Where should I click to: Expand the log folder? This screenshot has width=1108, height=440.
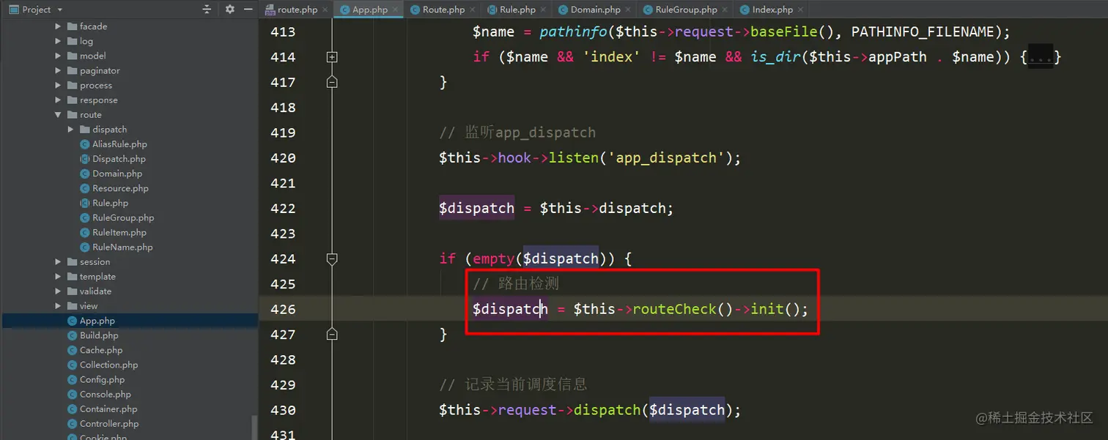click(58, 41)
